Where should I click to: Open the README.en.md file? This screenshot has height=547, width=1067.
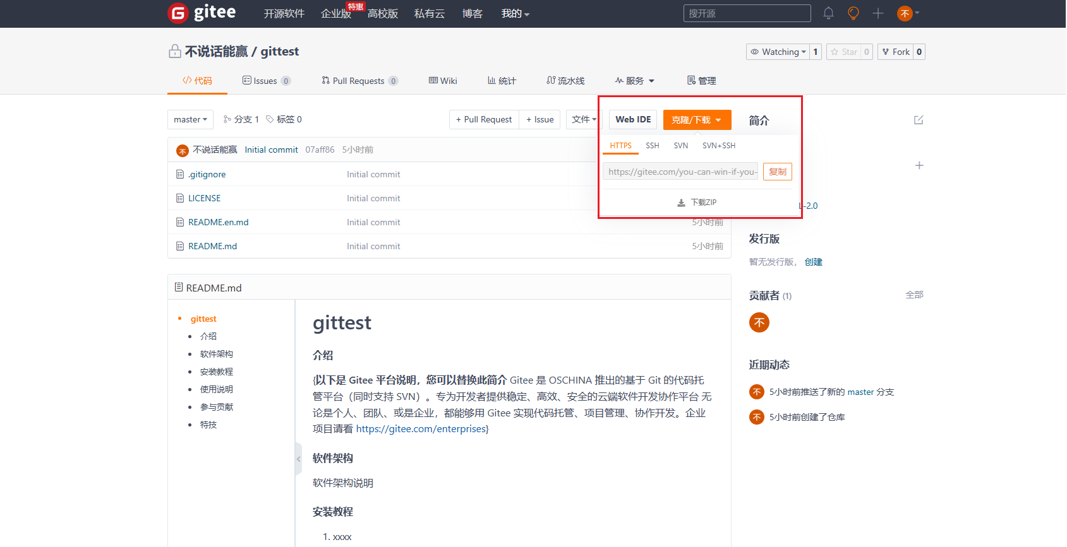[x=219, y=222]
